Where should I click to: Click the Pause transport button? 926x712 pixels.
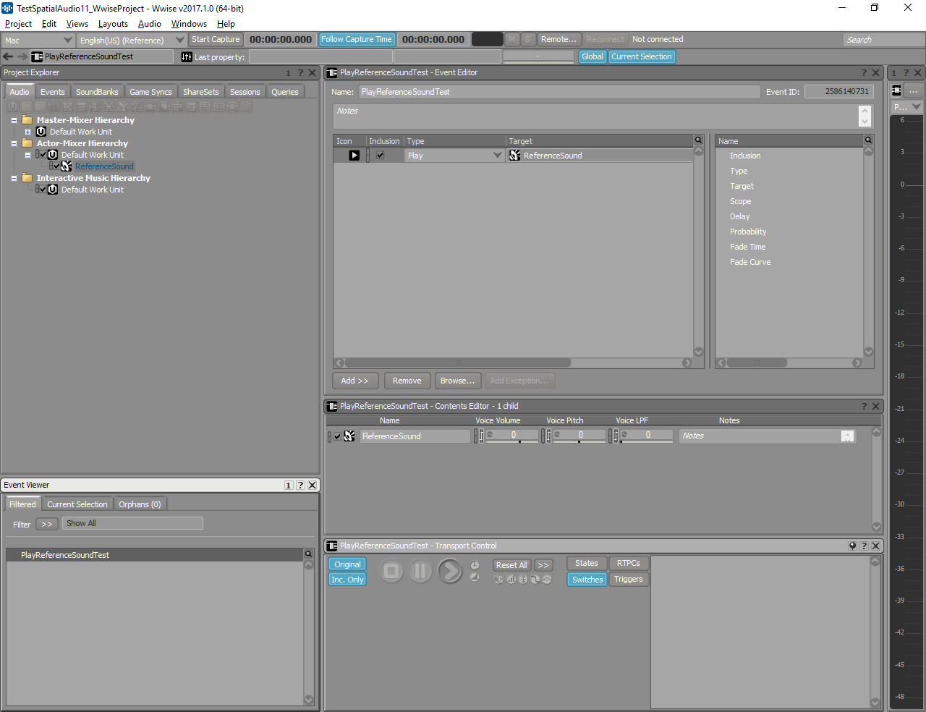pyautogui.click(x=420, y=572)
